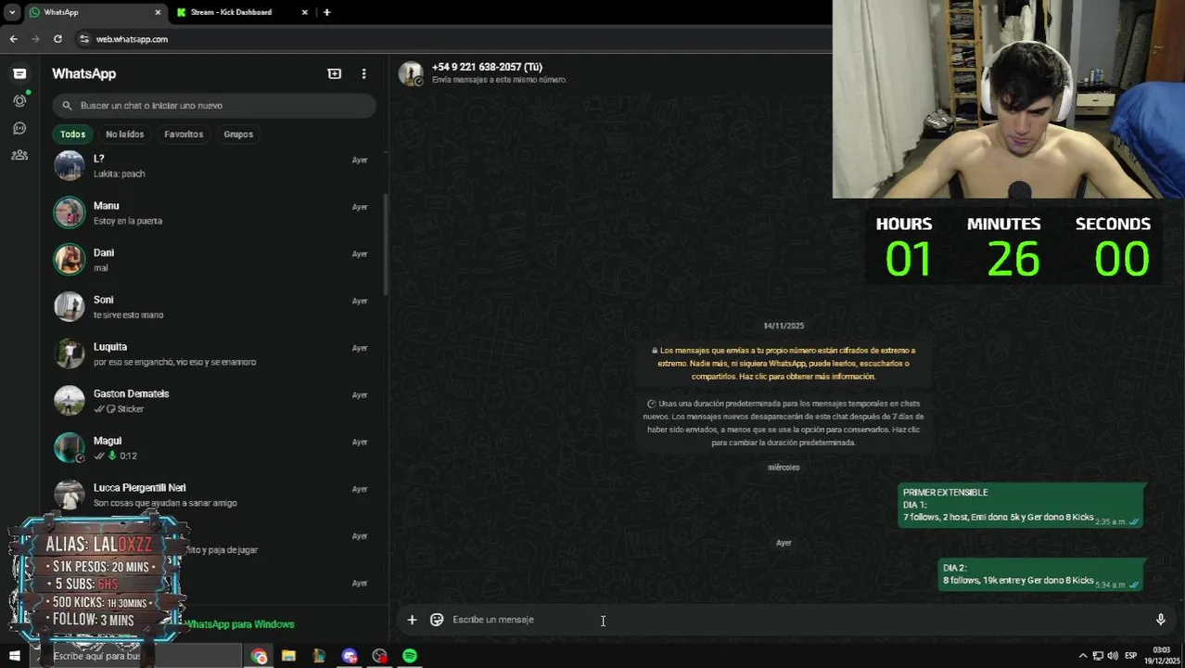This screenshot has width=1185, height=668.
Task: Click Dani's profile picture
Action: [70, 260]
